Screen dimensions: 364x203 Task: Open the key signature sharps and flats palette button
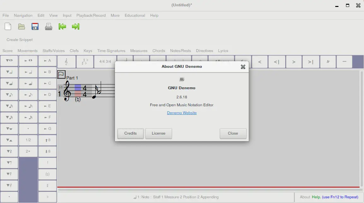point(85,62)
